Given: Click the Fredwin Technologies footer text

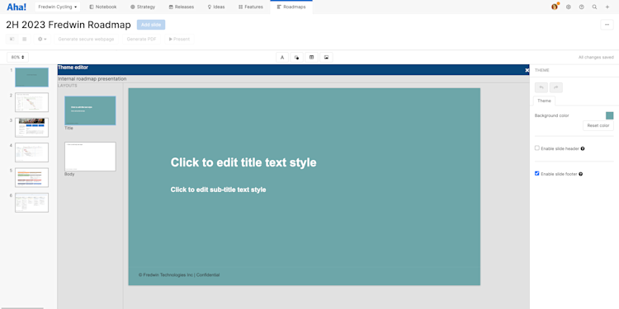Looking at the screenshot, I should point(179,275).
